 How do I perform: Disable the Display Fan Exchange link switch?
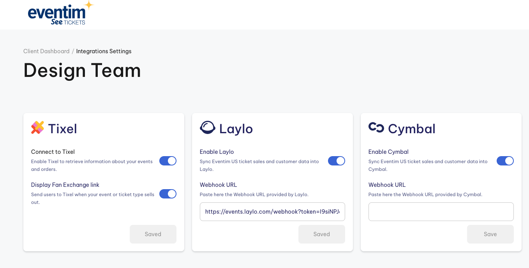[x=168, y=194]
